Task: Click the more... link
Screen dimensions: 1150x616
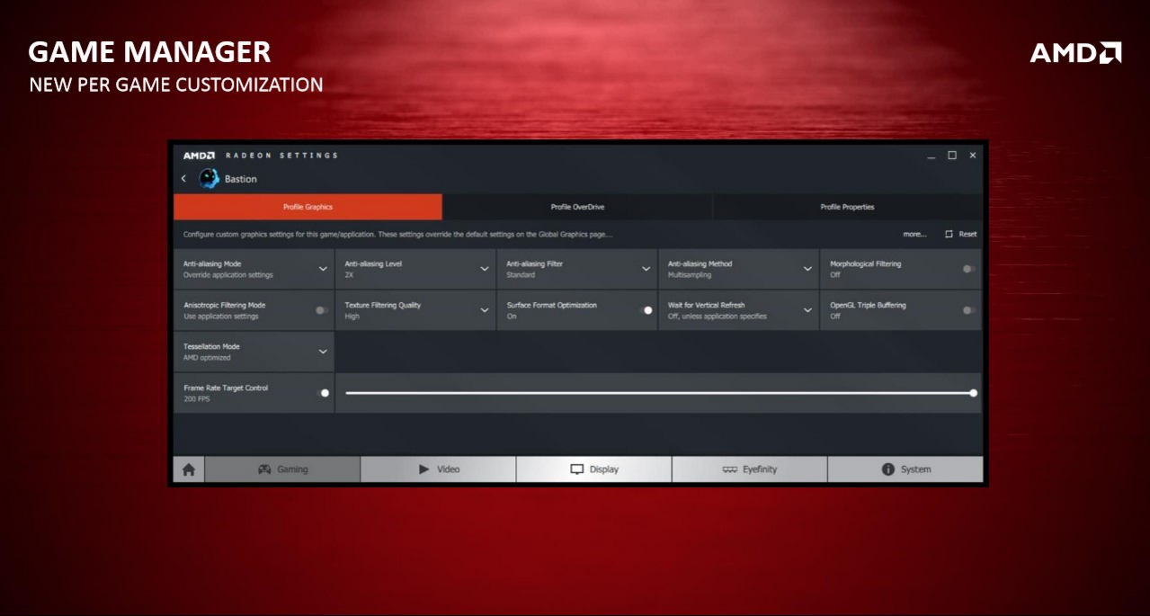Action: pyautogui.click(x=914, y=234)
